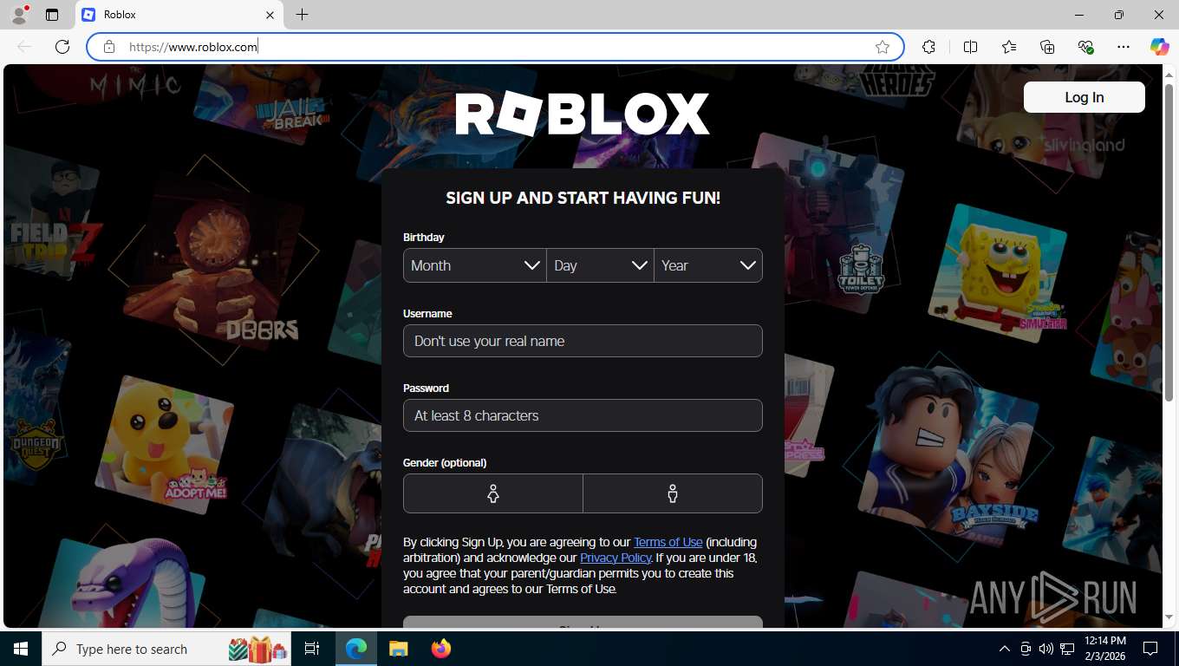
Task: Open the volume tray icon
Action: tap(1045, 649)
